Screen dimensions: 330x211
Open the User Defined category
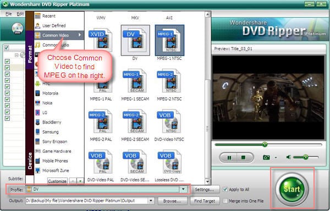click(x=59, y=26)
